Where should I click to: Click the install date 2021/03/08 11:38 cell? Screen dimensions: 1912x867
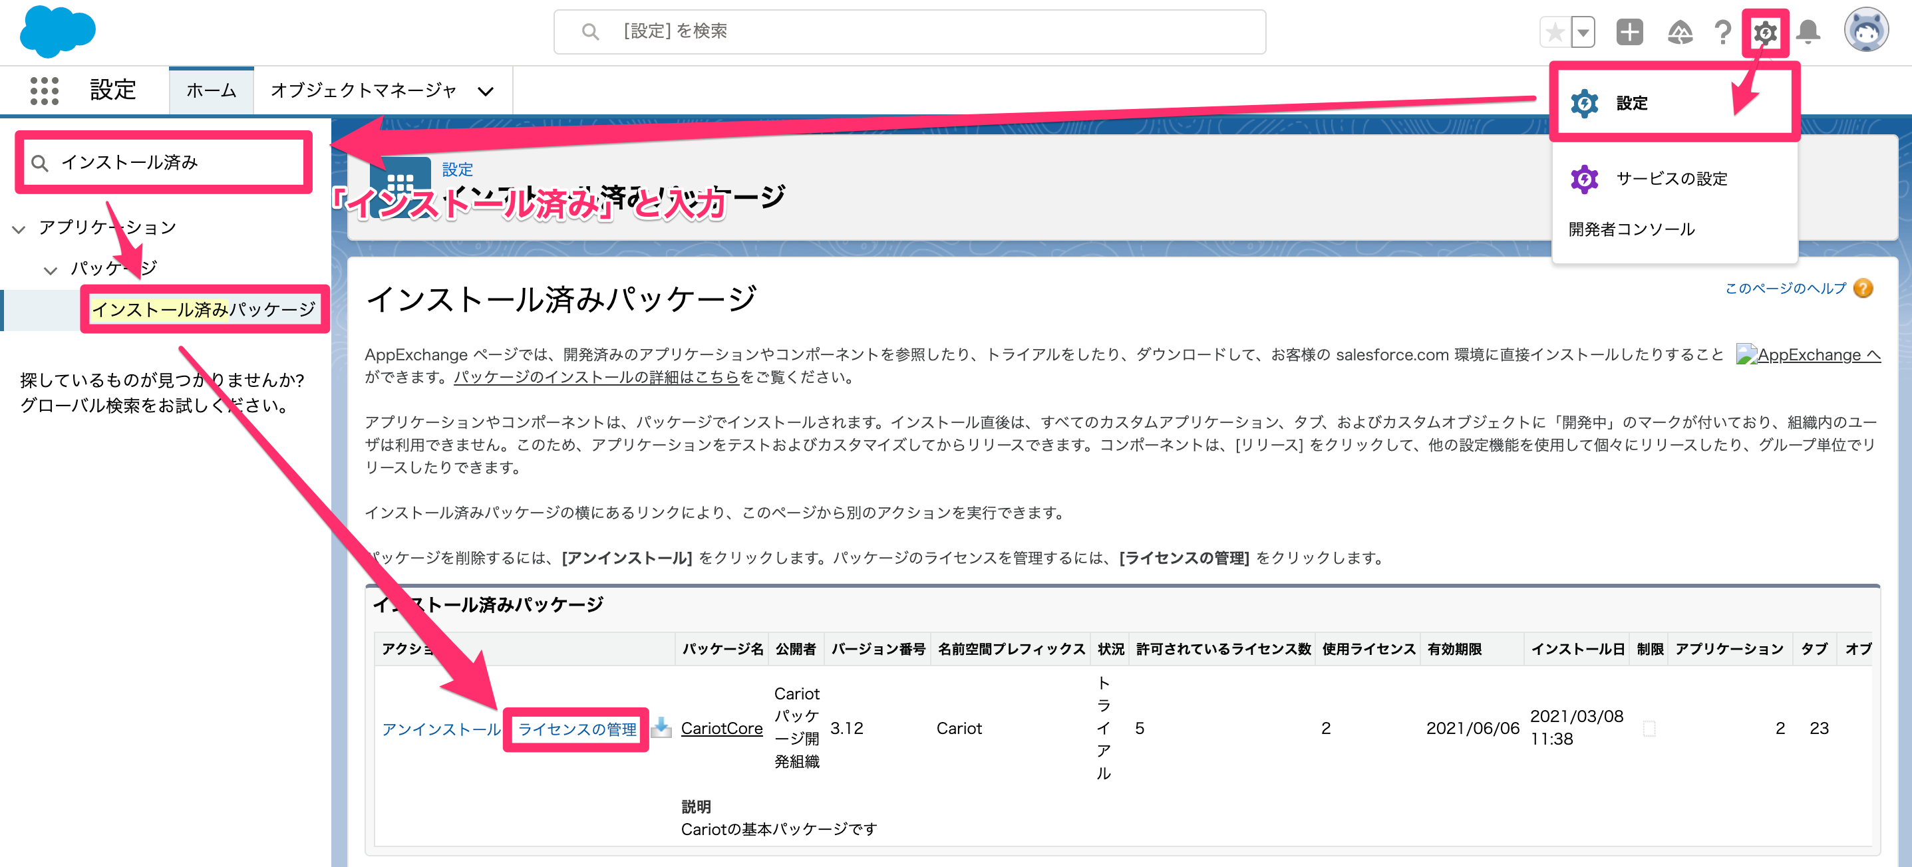click(x=1577, y=727)
